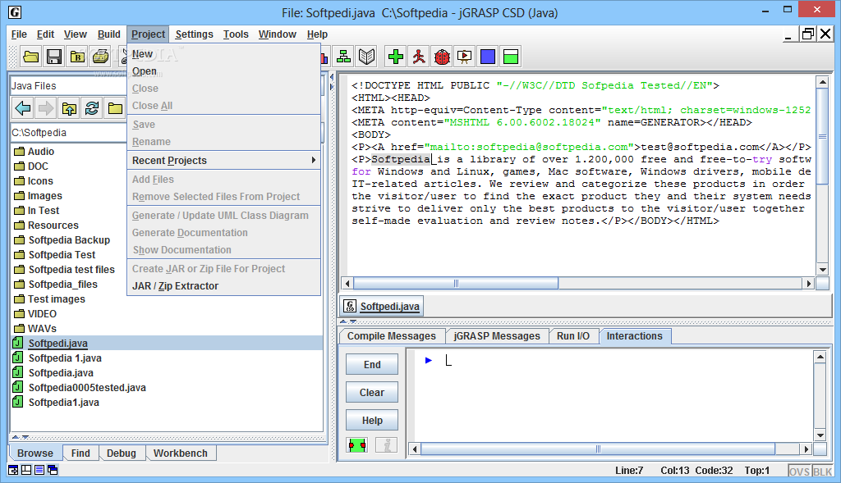Switch to the Find tab

(80, 453)
